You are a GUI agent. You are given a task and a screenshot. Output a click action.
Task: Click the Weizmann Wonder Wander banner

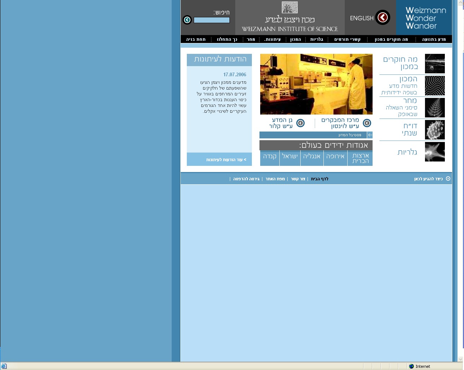(x=425, y=18)
